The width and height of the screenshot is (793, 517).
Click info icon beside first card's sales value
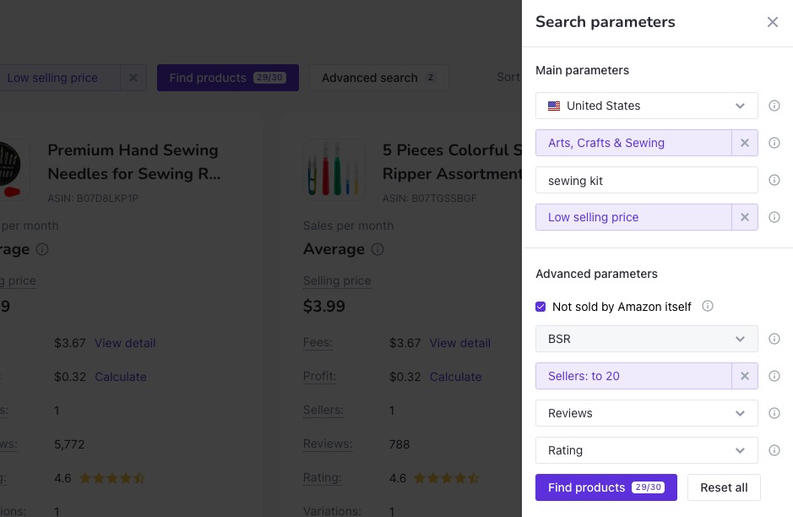[x=42, y=249]
